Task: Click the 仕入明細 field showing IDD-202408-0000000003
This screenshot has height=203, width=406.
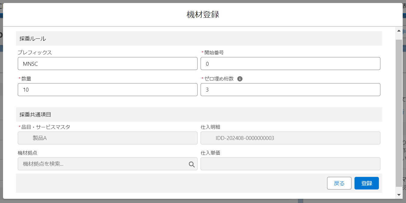Action: click(x=290, y=138)
